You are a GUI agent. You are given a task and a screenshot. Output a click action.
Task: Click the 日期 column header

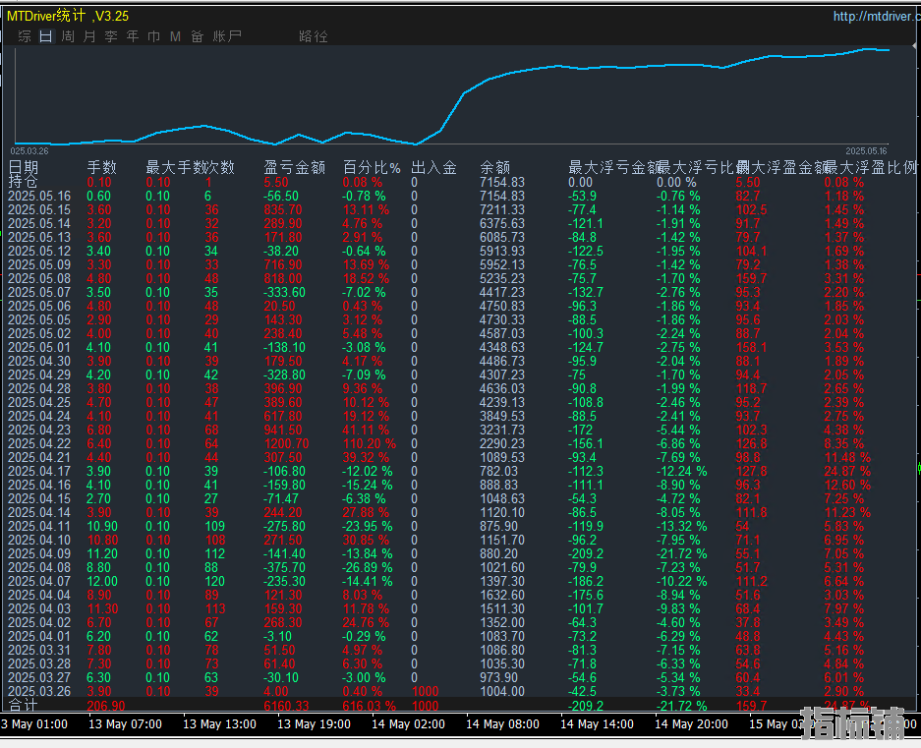click(x=24, y=167)
